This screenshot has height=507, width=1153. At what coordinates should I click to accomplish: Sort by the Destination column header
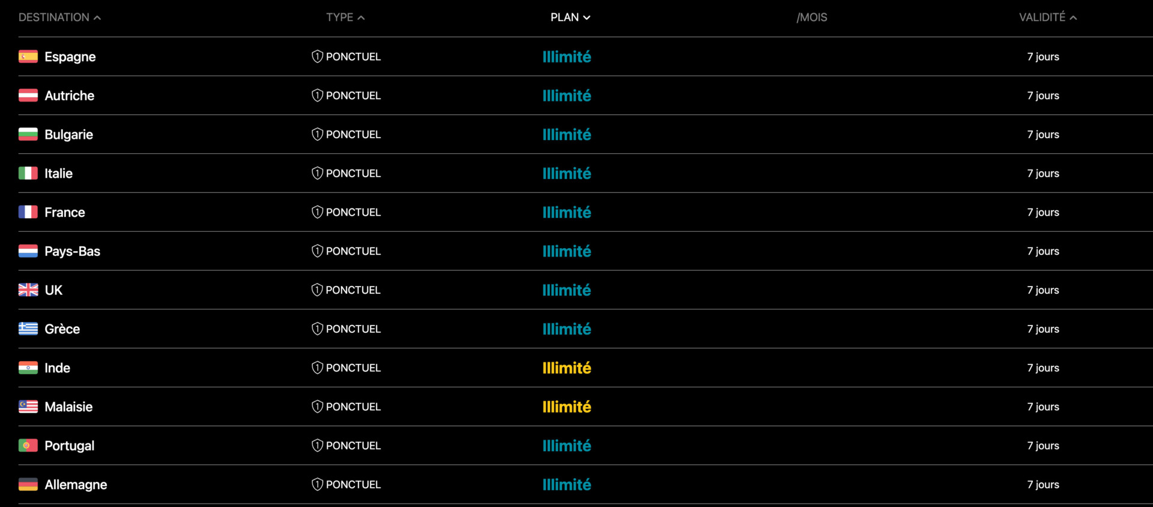pos(59,17)
